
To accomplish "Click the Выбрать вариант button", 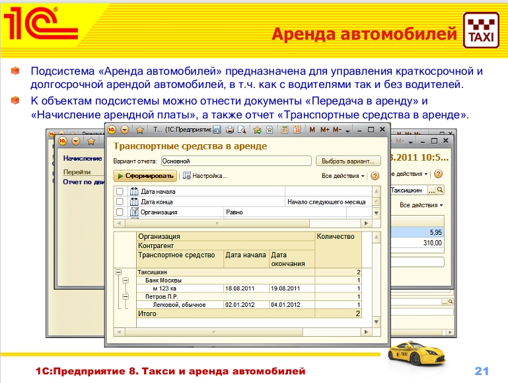I will [x=348, y=161].
